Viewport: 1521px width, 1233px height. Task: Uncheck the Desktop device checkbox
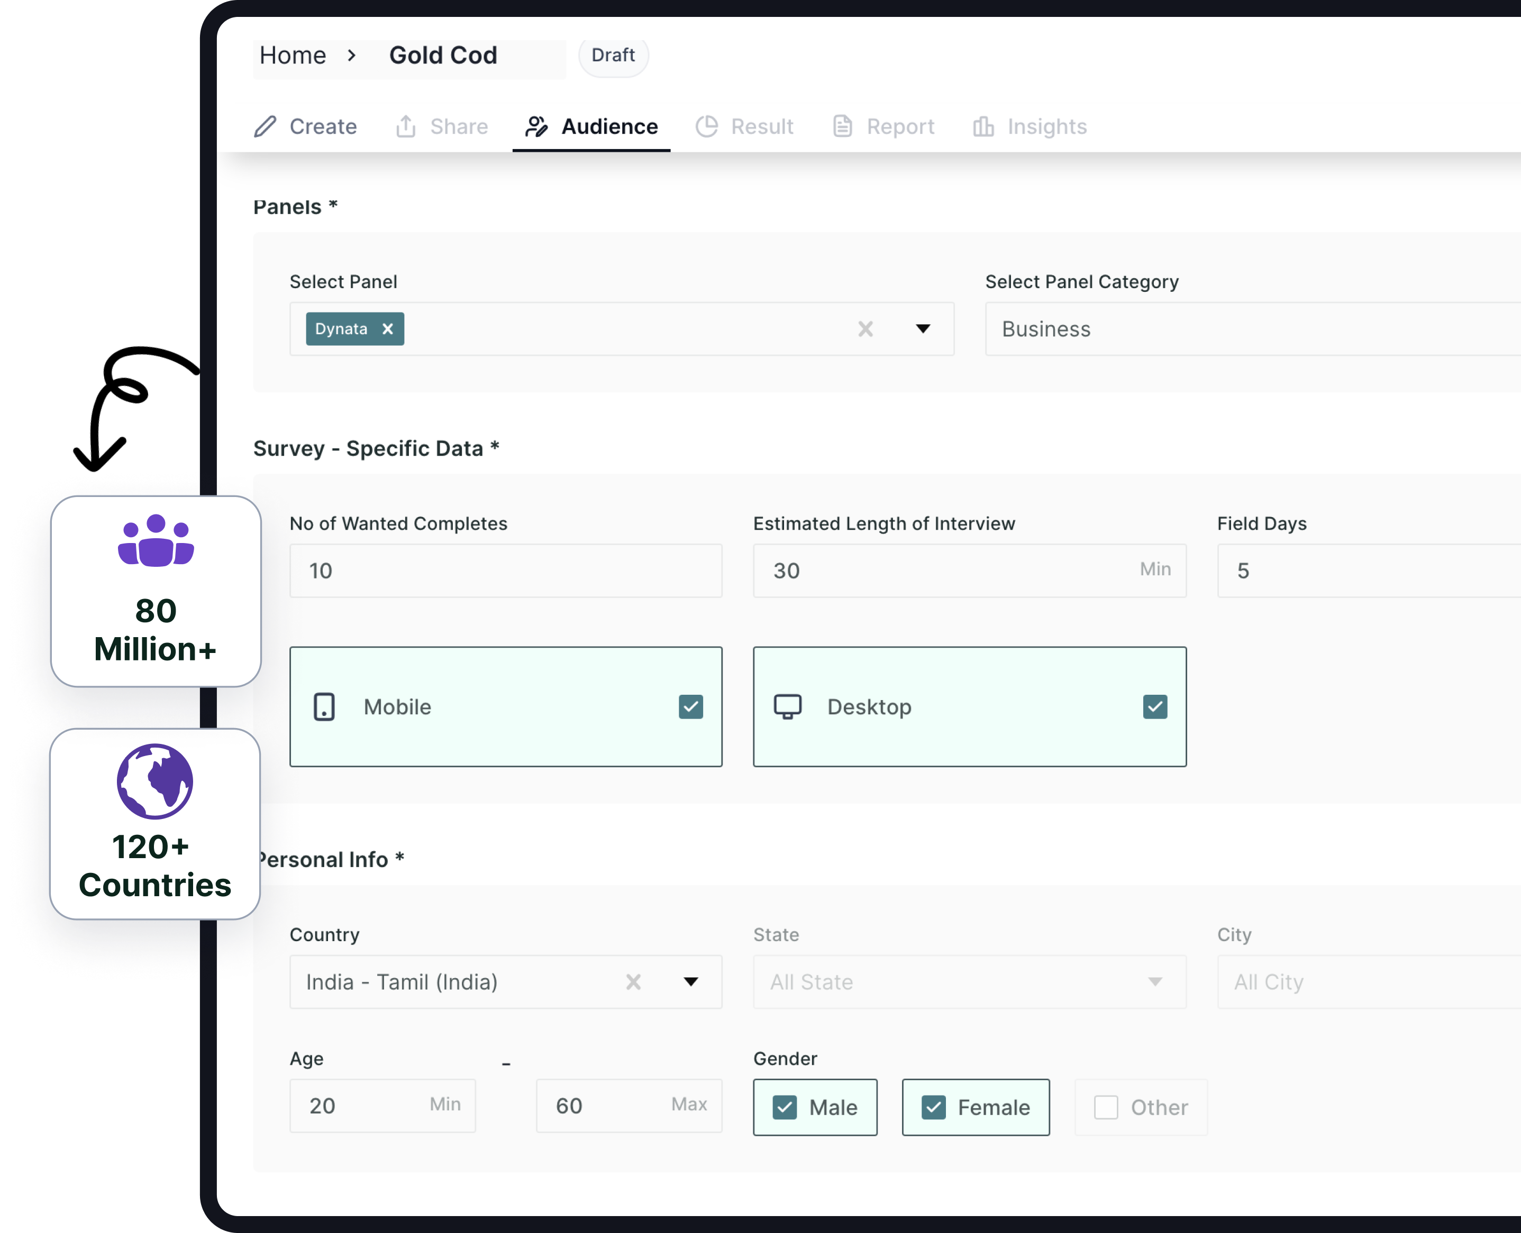tap(1155, 707)
